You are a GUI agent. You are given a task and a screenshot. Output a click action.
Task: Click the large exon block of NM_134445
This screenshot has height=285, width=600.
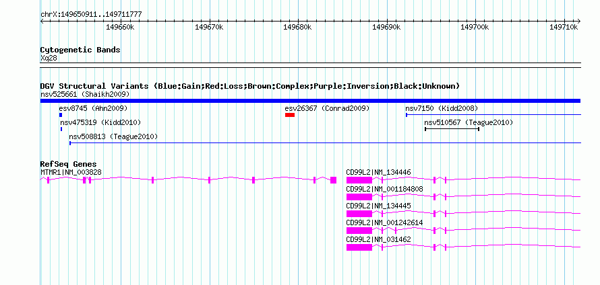coord(359,214)
